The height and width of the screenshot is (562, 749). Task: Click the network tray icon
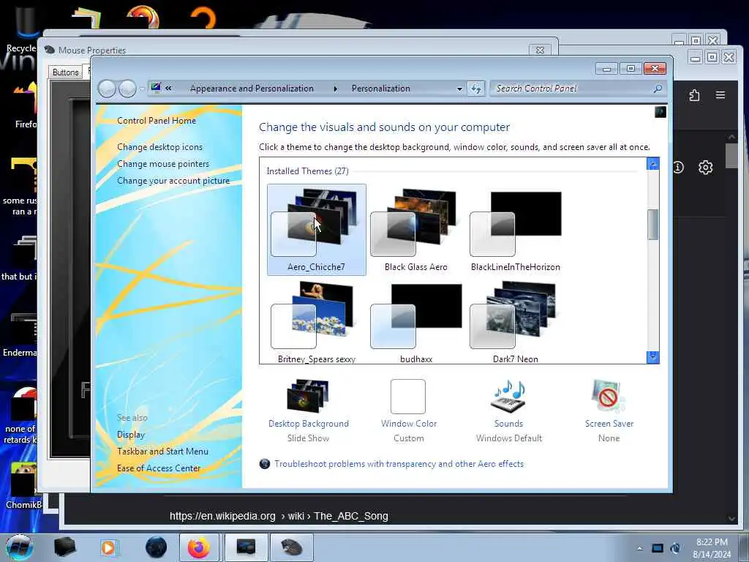tap(658, 548)
